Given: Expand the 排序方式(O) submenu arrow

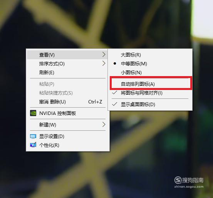Looking at the screenshot, I should click(x=104, y=63).
